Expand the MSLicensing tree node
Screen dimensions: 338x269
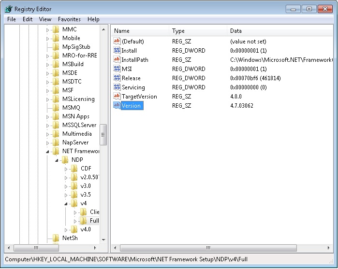(x=48, y=99)
